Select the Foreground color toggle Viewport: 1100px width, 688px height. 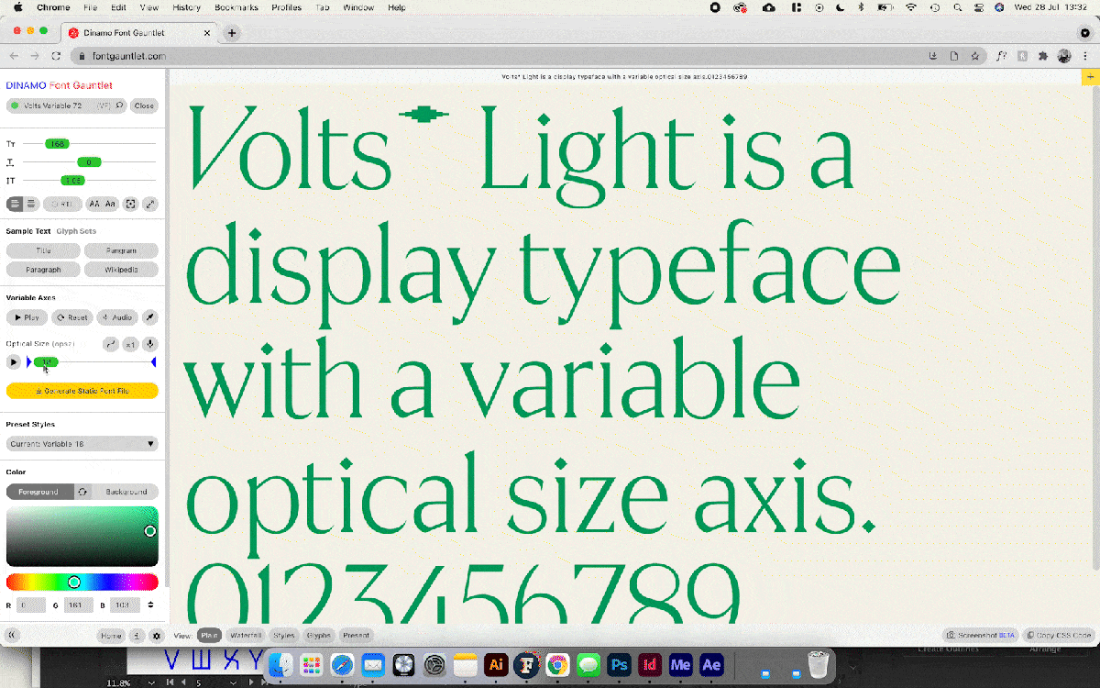click(38, 492)
